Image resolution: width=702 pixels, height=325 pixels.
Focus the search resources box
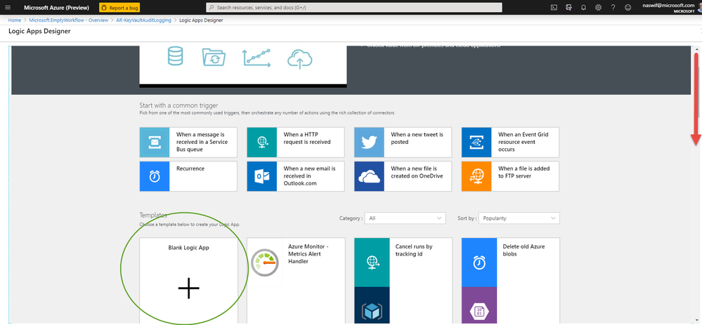(x=353, y=8)
